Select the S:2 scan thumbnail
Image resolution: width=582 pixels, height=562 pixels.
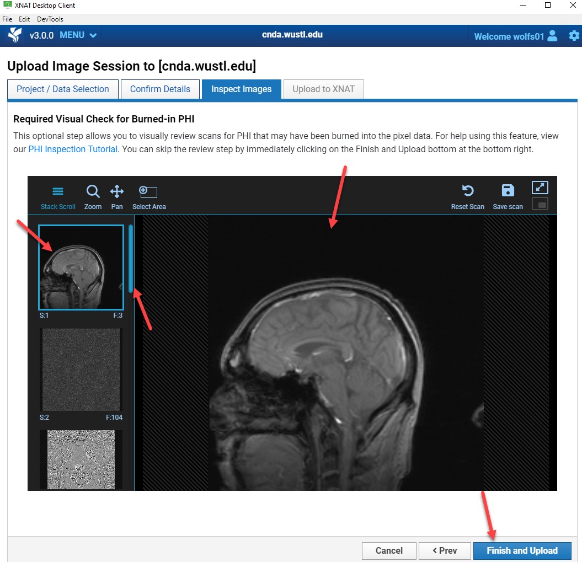(x=81, y=370)
